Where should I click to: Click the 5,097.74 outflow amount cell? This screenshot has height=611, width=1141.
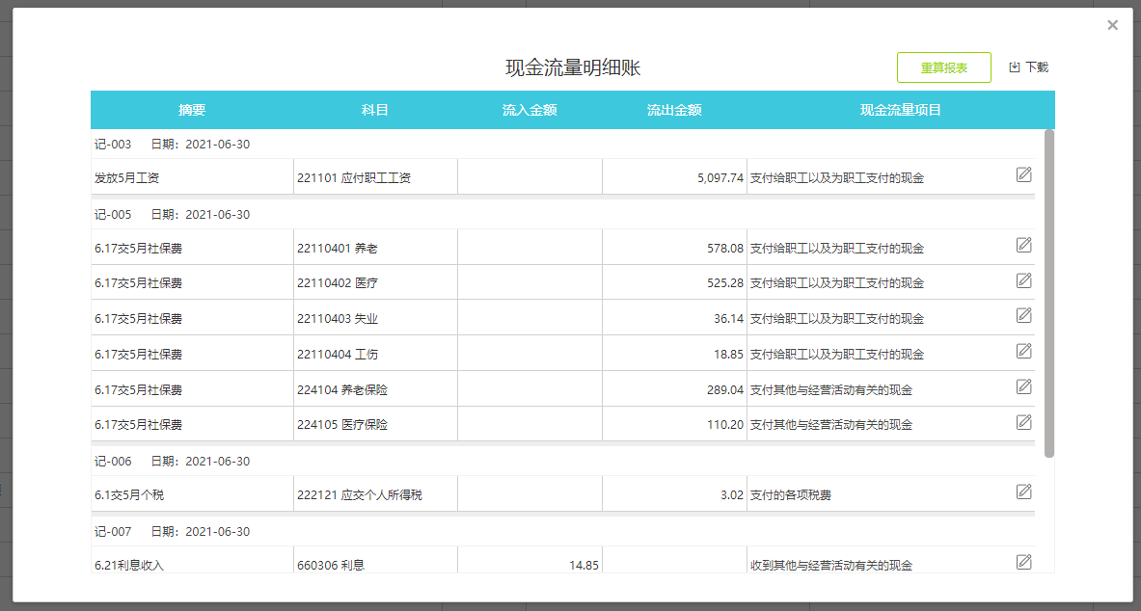[x=674, y=177]
